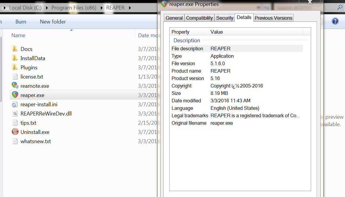The image size is (345, 197).
Task: Select the Plugins folder name
Action: pos(29,67)
